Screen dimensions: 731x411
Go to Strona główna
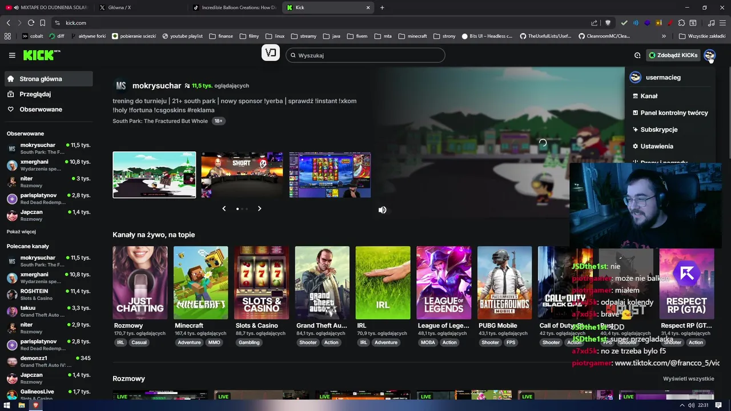pos(49,79)
